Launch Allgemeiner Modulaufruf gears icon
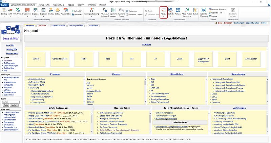This screenshot has height=143, width=271. tap(105, 10)
